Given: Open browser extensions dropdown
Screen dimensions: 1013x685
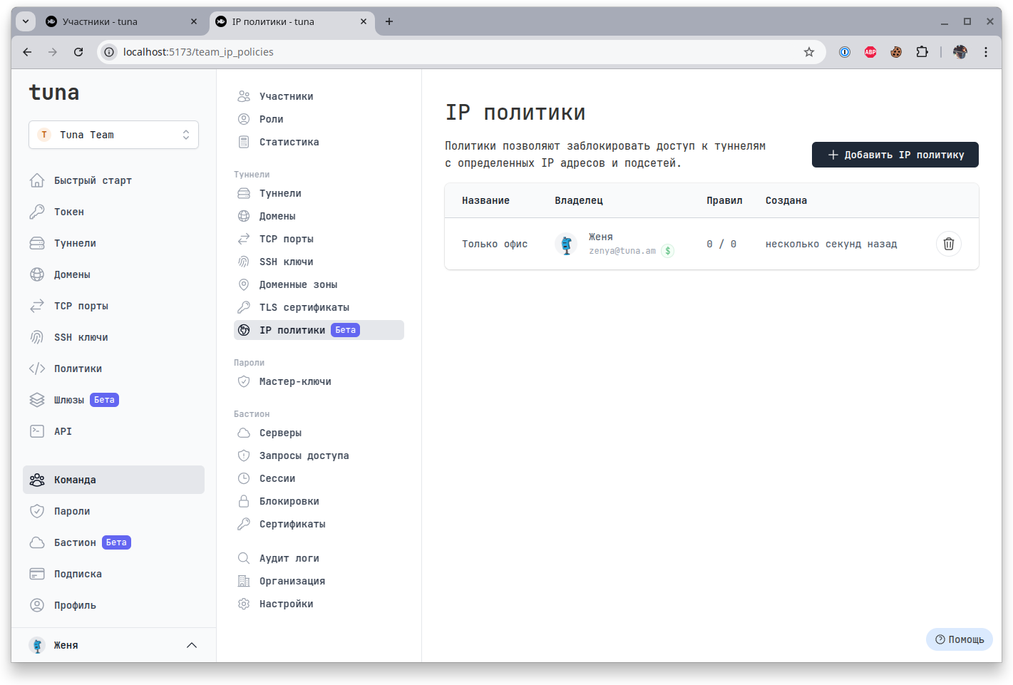Looking at the screenshot, I should pyautogui.click(x=922, y=51).
